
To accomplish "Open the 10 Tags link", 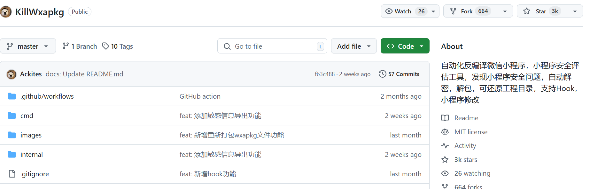I will coord(118,46).
